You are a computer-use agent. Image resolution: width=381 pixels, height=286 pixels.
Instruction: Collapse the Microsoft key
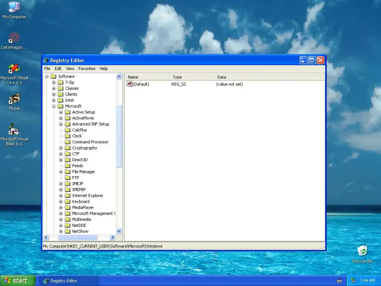point(54,106)
